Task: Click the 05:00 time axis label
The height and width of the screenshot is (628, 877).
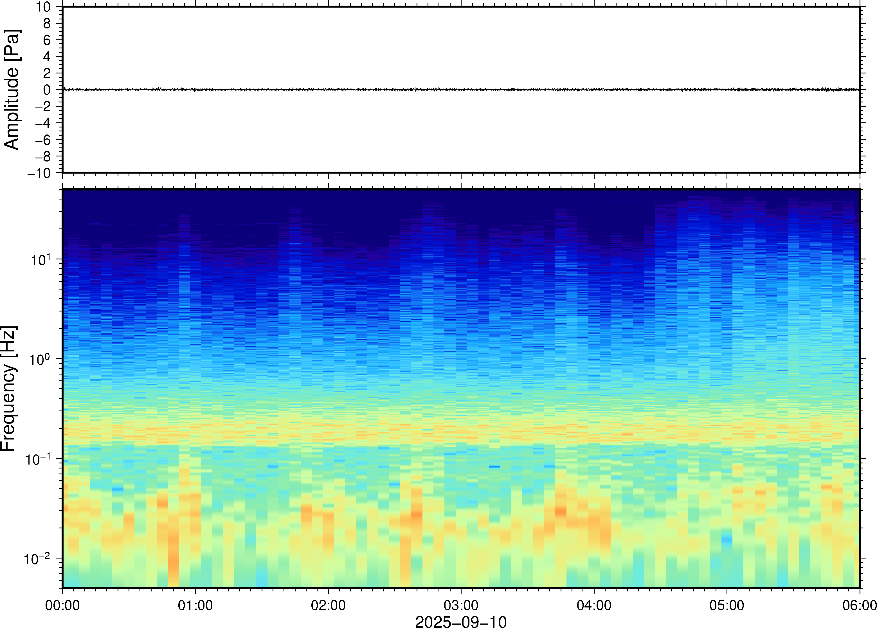Action: point(727,605)
